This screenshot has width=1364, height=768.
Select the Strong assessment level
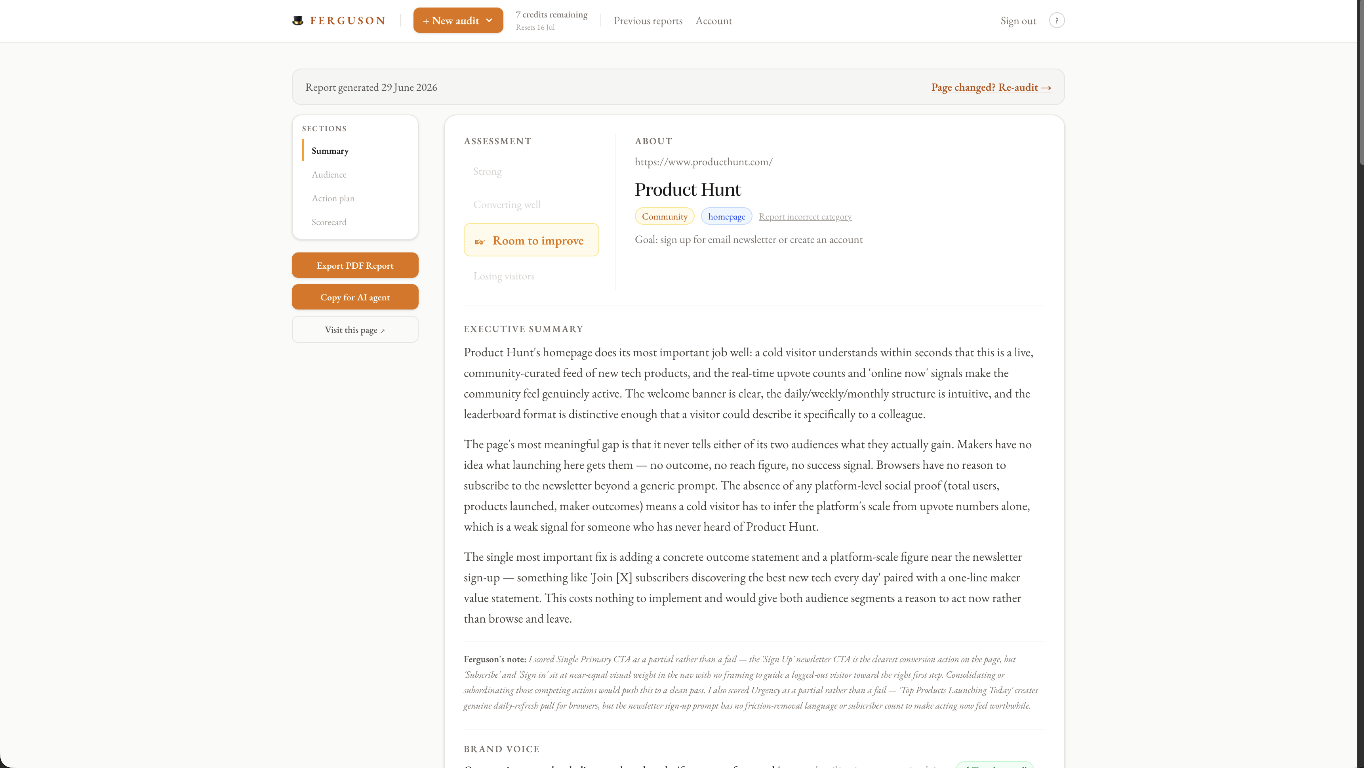[487, 171]
